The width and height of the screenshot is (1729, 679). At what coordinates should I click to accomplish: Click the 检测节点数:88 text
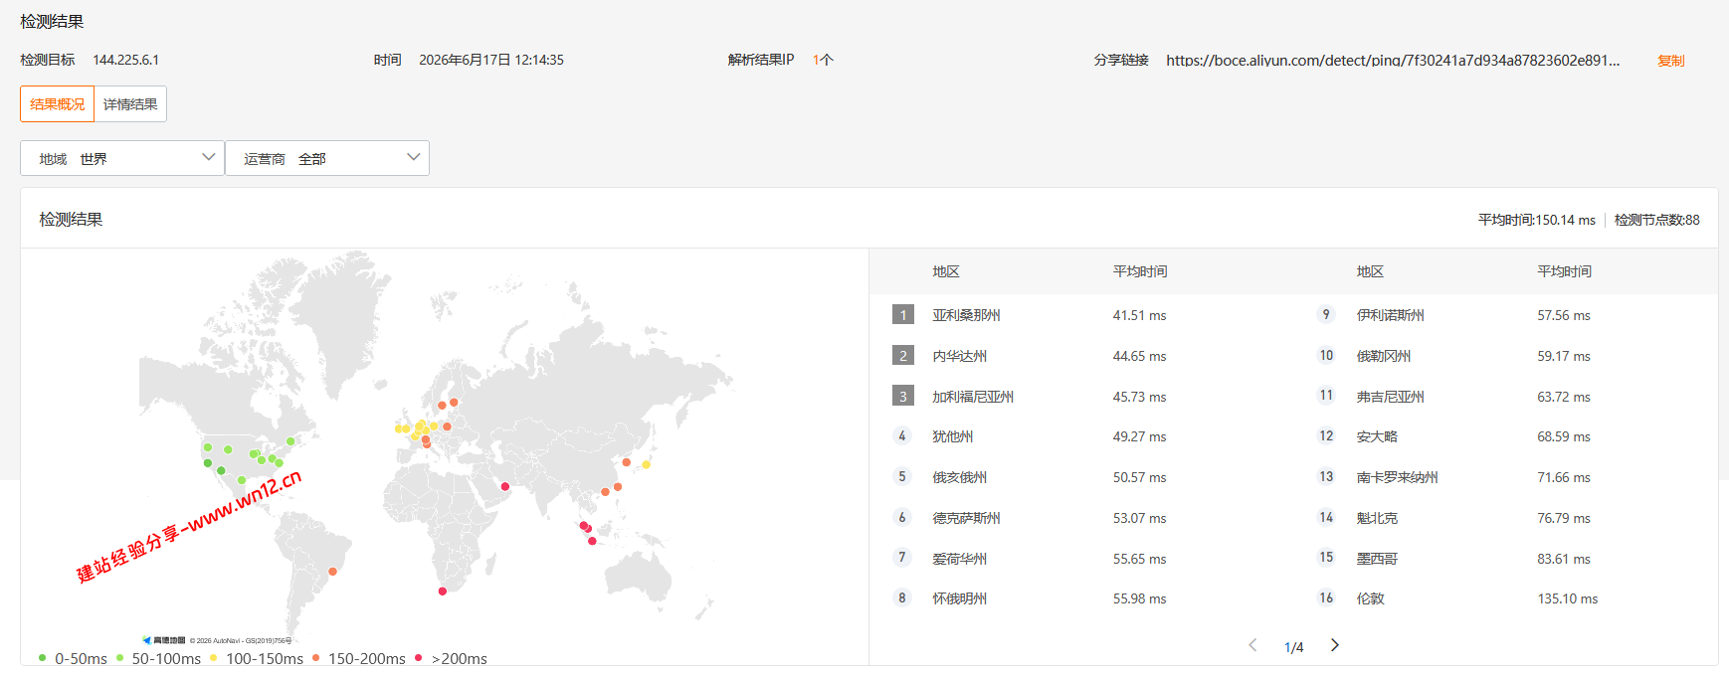[1657, 220]
